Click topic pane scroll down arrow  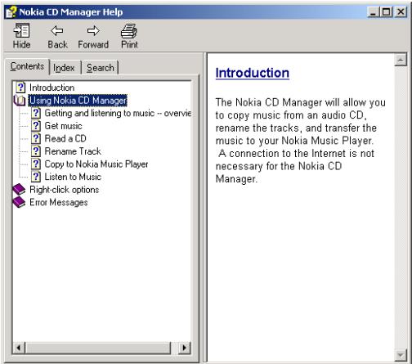click(x=401, y=355)
